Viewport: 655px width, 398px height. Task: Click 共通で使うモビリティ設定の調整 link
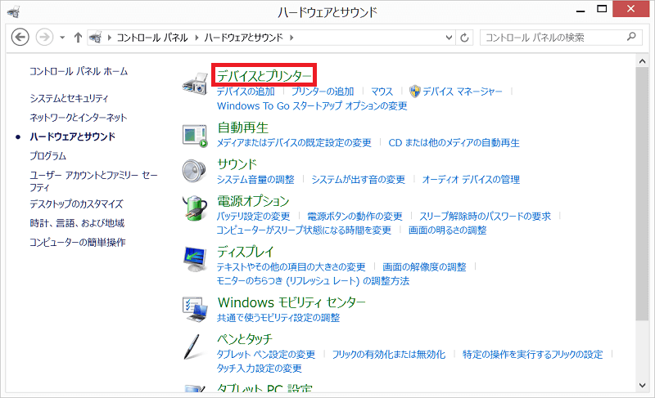[x=278, y=318]
